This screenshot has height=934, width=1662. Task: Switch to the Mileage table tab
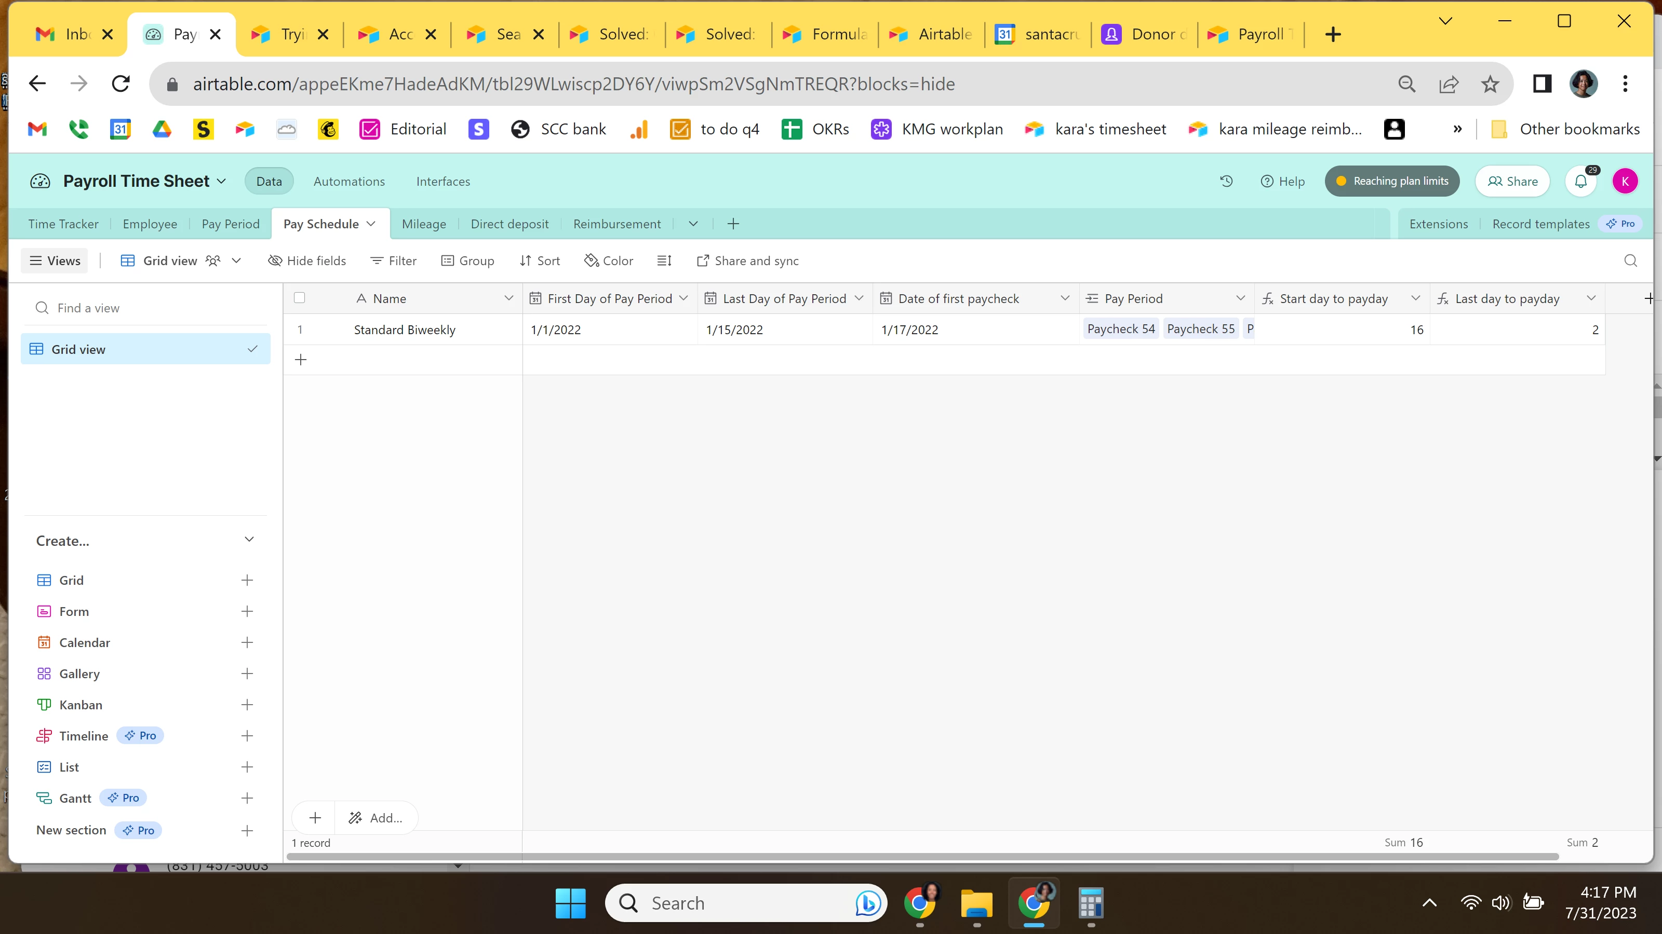pyautogui.click(x=423, y=224)
